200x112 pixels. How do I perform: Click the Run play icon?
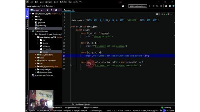tap(150, 6)
